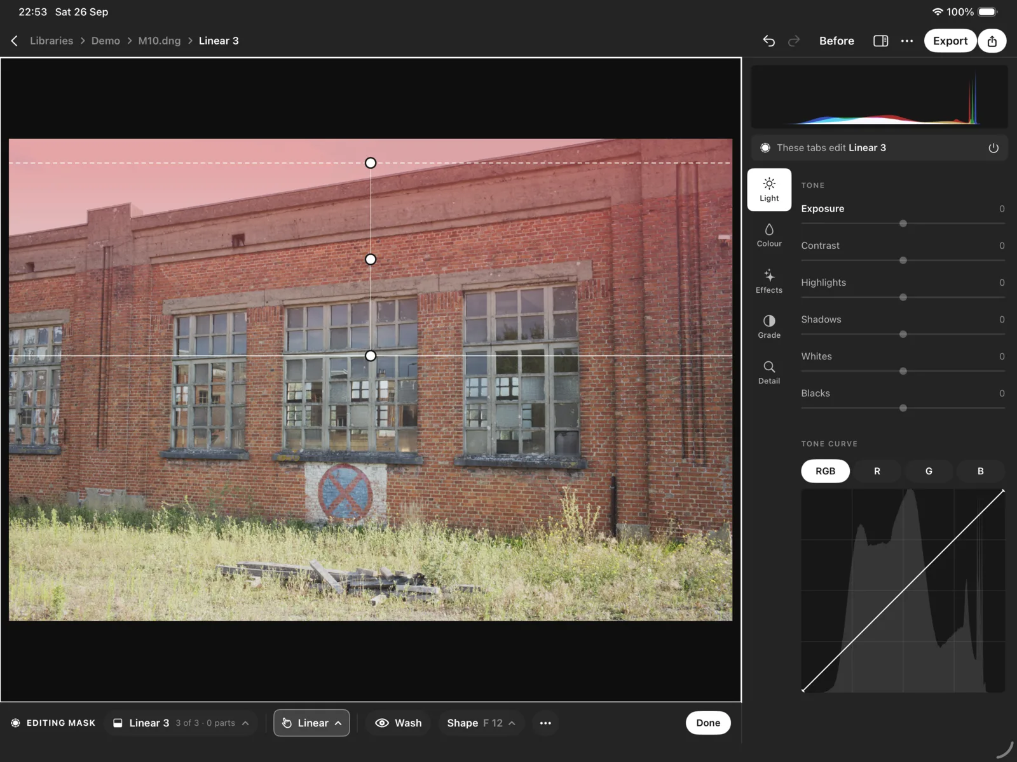Select the B tone curve channel

point(980,471)
